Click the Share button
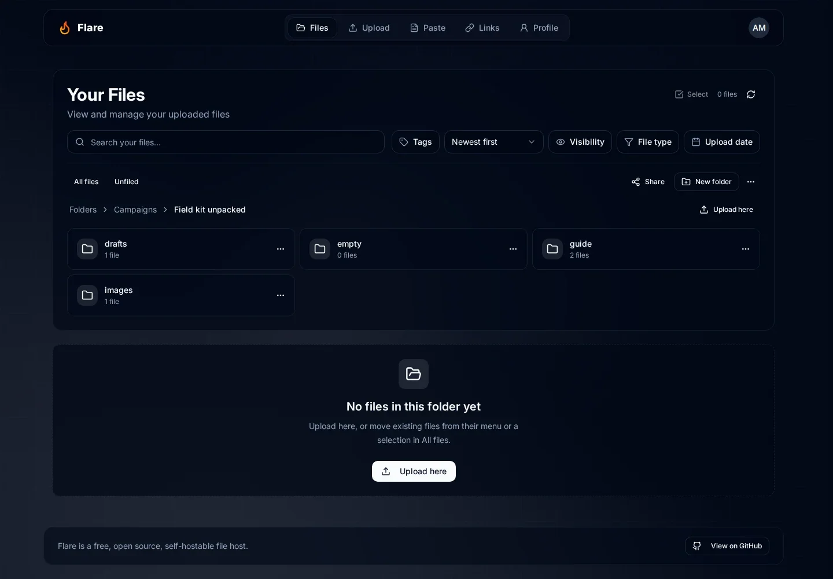Image resolution: width=833 pixels, height=579 pixels. [x=648, y=182]
